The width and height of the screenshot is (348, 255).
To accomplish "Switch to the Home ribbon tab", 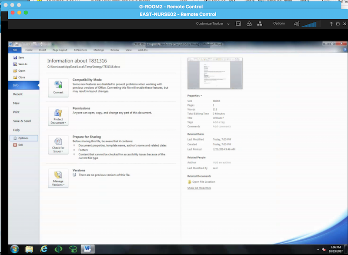I will pyautogui.click(x=29, y=50).
